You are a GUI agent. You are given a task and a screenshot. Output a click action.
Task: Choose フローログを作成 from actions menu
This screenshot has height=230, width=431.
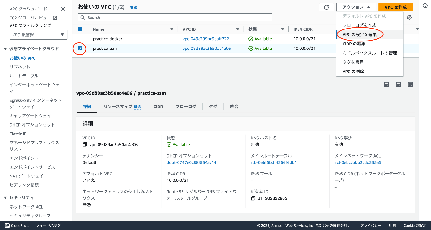(x=370, y=25)
